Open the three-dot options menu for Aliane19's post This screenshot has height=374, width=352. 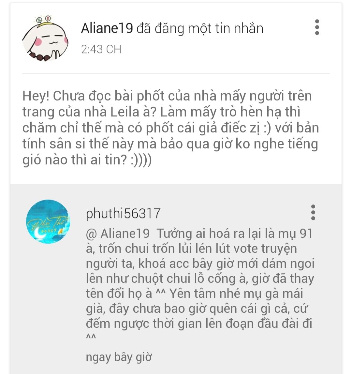[317, 27]
